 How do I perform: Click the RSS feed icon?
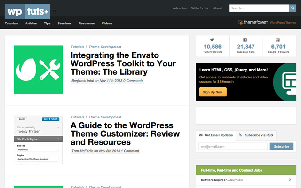pos(240,135)
